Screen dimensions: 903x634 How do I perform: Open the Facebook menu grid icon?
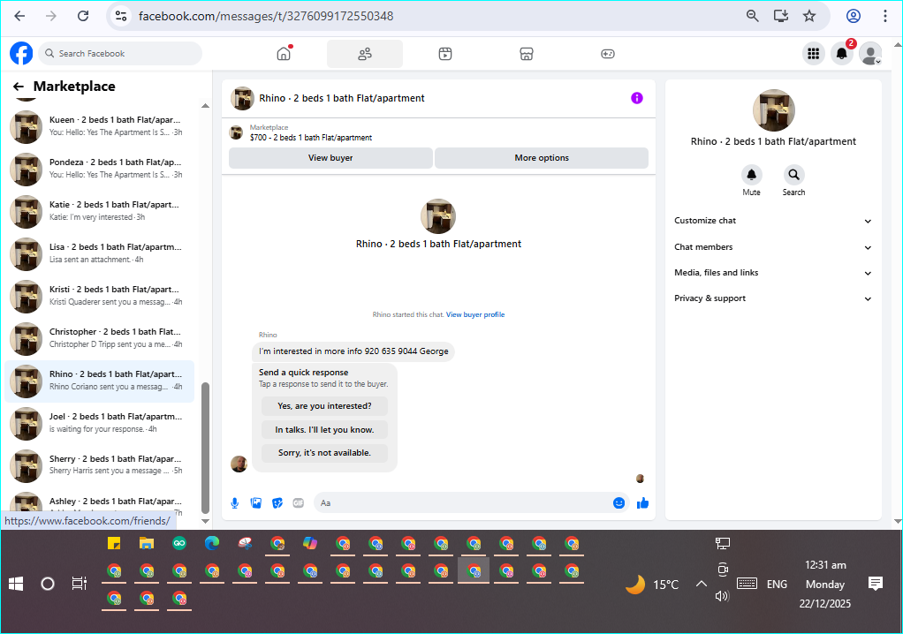813,54
